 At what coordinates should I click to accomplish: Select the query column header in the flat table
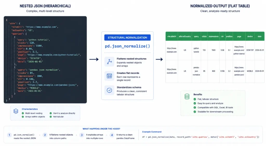tap(196, 36)
